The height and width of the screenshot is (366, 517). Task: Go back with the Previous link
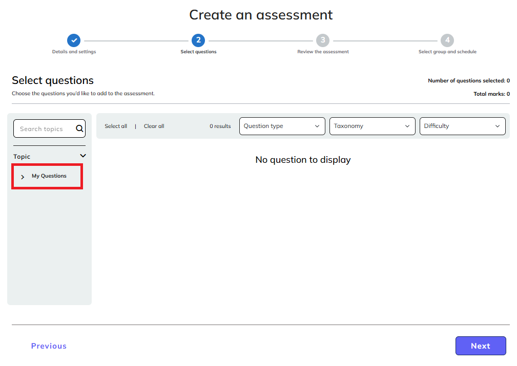point(49,346)
